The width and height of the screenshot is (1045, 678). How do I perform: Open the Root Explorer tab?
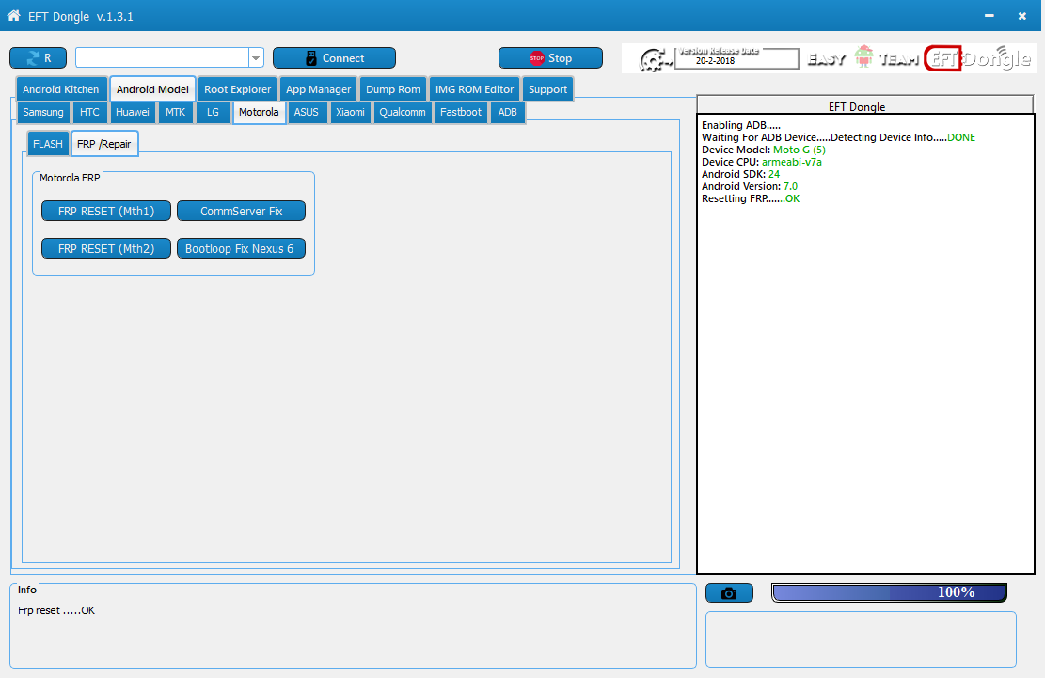(237, 89)
